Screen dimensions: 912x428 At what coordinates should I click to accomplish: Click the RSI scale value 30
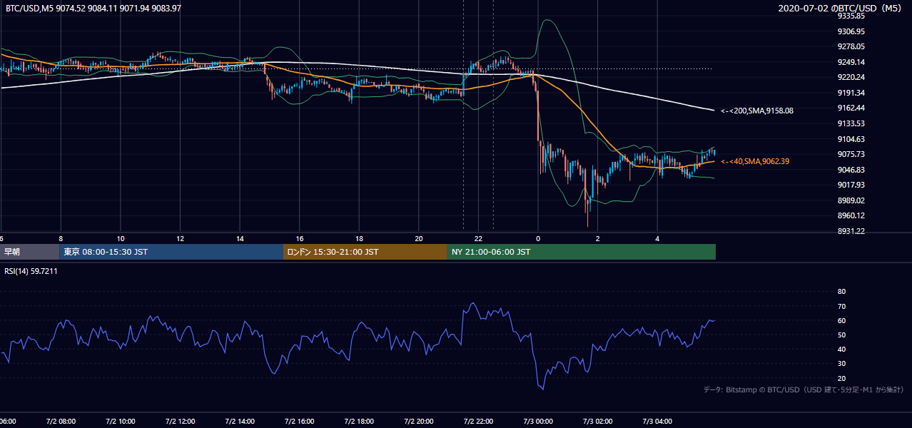[841, 364]
